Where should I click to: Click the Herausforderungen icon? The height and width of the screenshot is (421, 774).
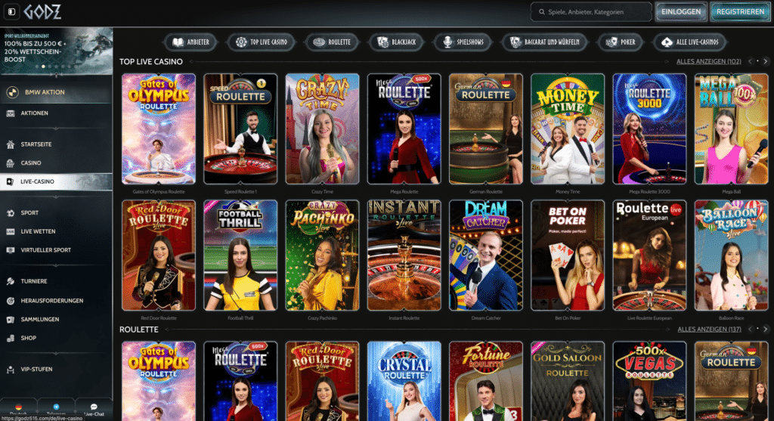[x=11, y=301]
